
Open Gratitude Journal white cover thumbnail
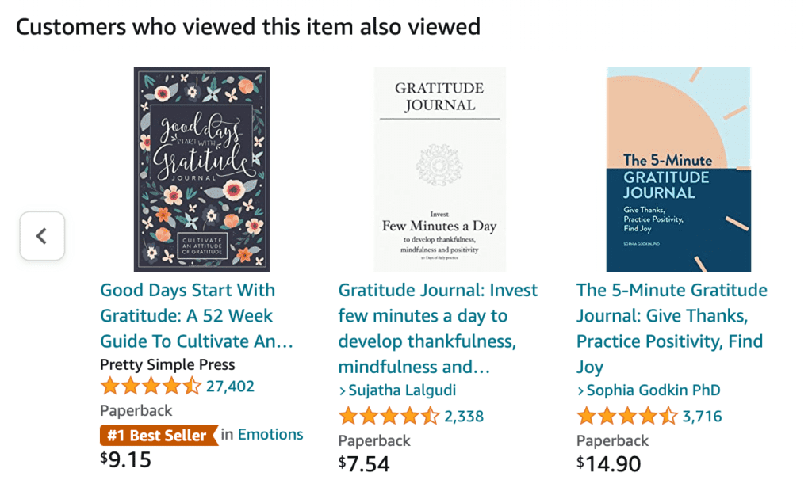439,169
